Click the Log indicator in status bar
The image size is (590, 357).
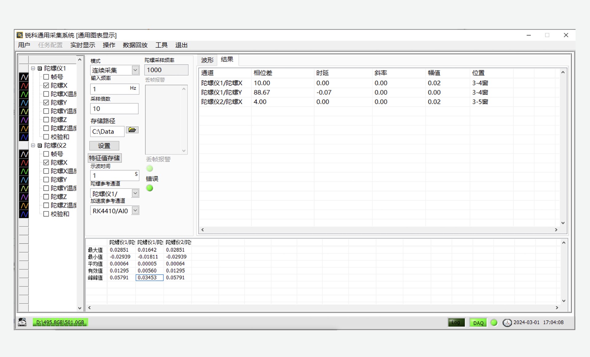click(456, 323)
